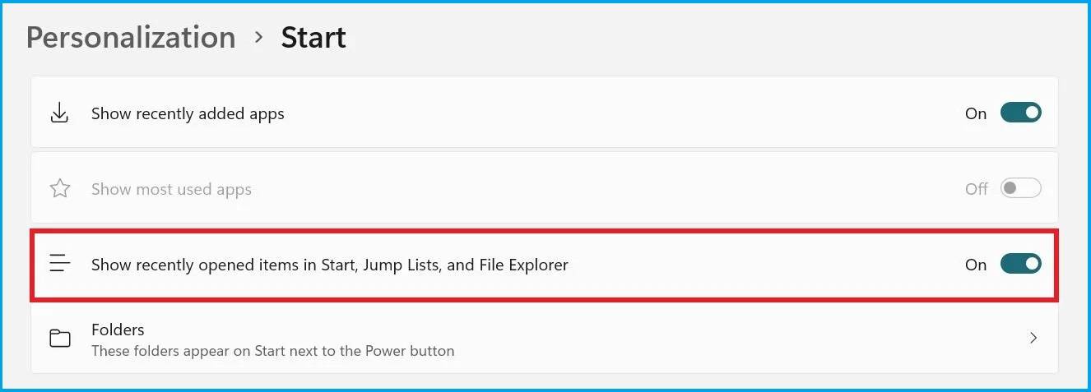Click the On label next to recently opened items
The height and width of the screenshot is (392, 1091).
coord(976,265)
